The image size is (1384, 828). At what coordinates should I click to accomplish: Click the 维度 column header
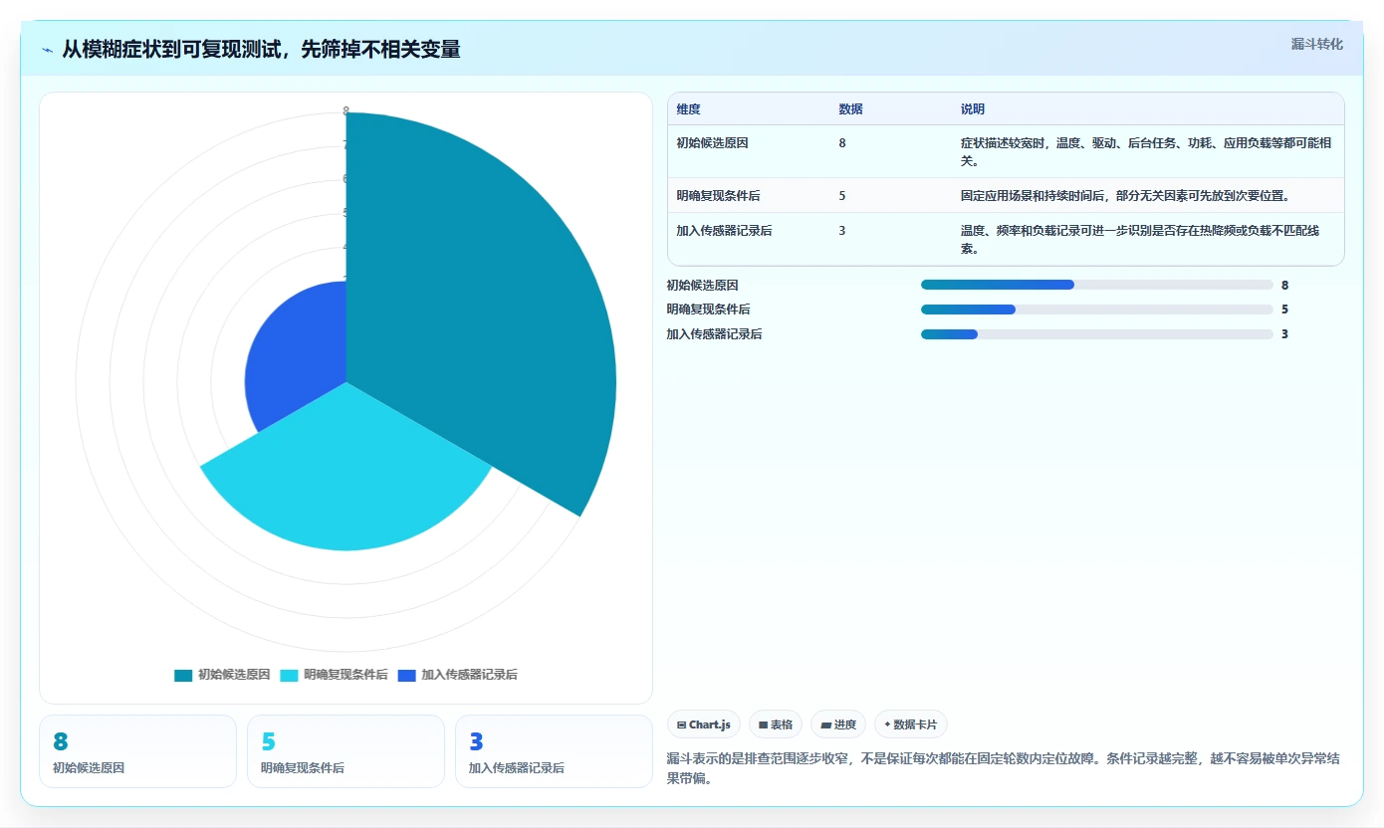688,109
